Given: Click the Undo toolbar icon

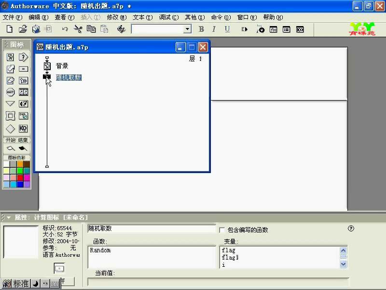Looking at the screenshot, I should coord(65,29).
